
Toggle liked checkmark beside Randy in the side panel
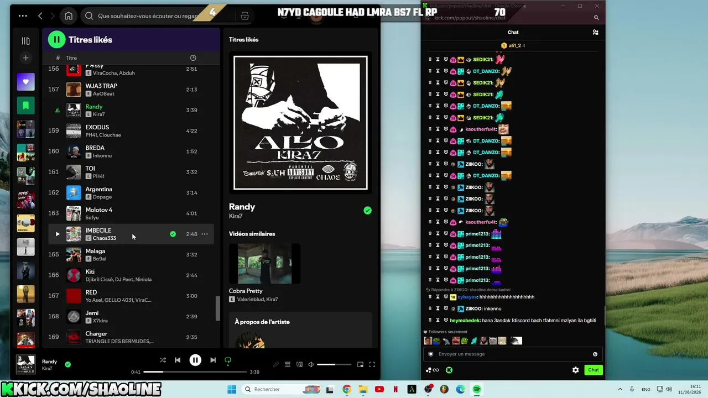point(367,211)
